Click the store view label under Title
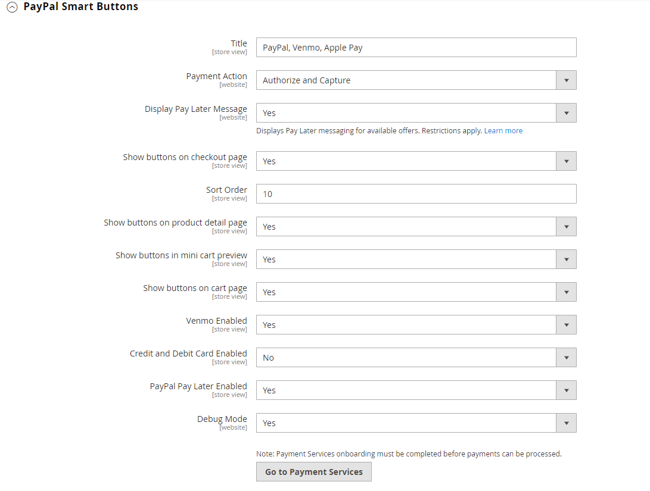Screen dimensions: 650x491 click(x=229, y=52)
